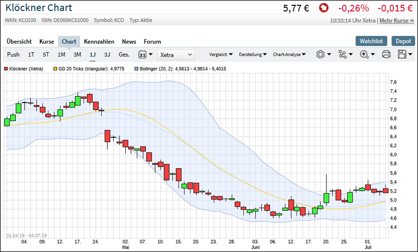Click the 01.04.19 - 04.07.19 date range
418x252 pixels.
(26, 236)
